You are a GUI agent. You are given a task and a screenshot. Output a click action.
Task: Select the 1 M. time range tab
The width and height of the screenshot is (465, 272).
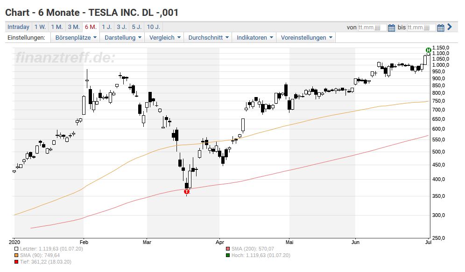coord(56,27)
